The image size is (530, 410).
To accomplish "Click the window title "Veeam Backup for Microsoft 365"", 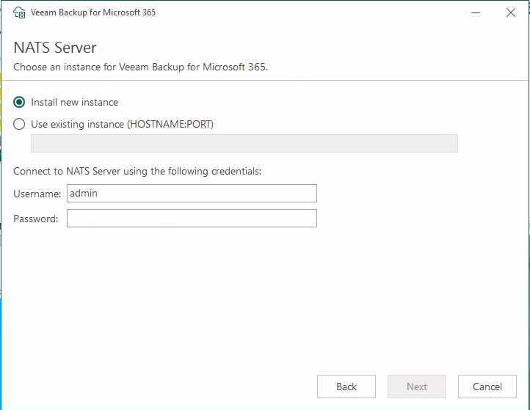I will pos(93,12).
